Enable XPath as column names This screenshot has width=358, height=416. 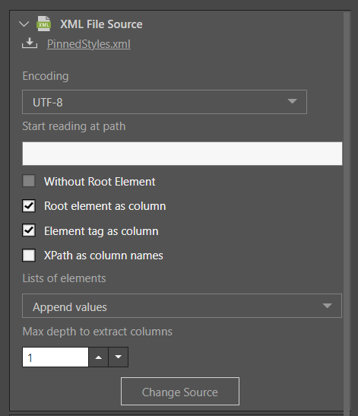point(29,256)
